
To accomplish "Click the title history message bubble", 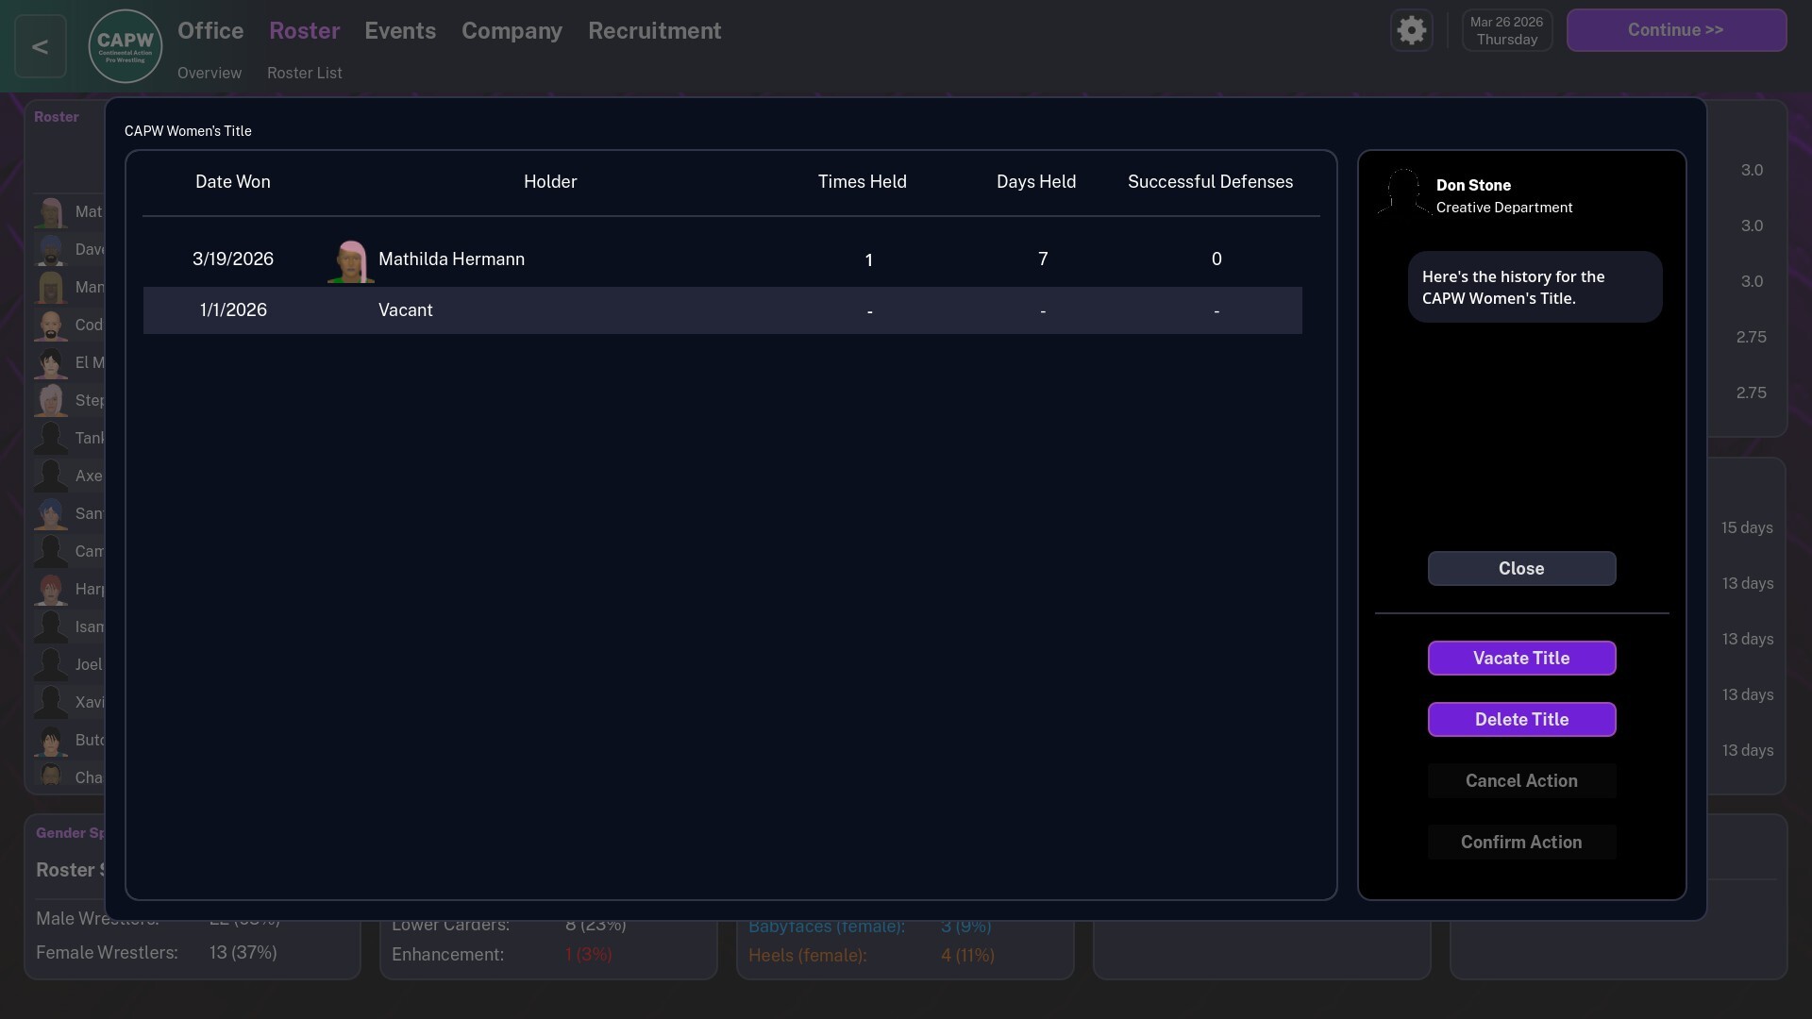I will click(1535, 287).
